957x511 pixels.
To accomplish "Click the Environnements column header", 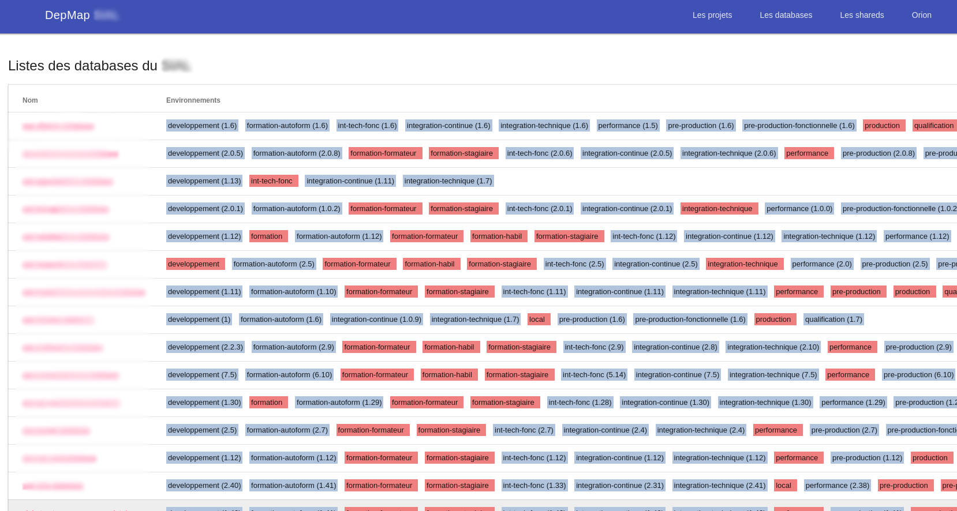I will click(x=193, y=100).
